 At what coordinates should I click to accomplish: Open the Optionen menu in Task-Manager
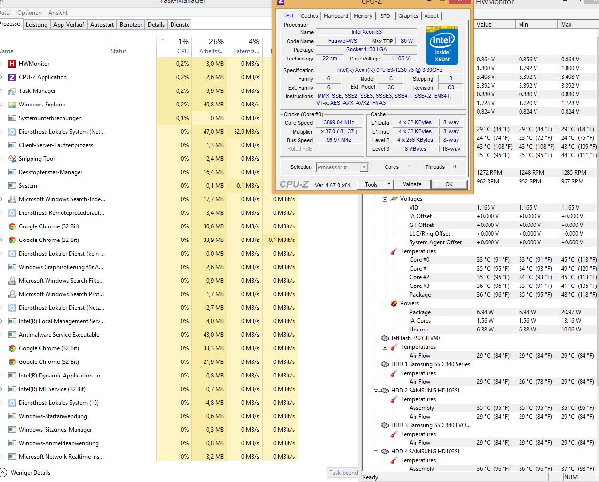click(30, 13)
